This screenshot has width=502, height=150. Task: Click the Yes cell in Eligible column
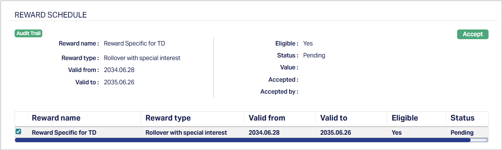pos(397,132)
